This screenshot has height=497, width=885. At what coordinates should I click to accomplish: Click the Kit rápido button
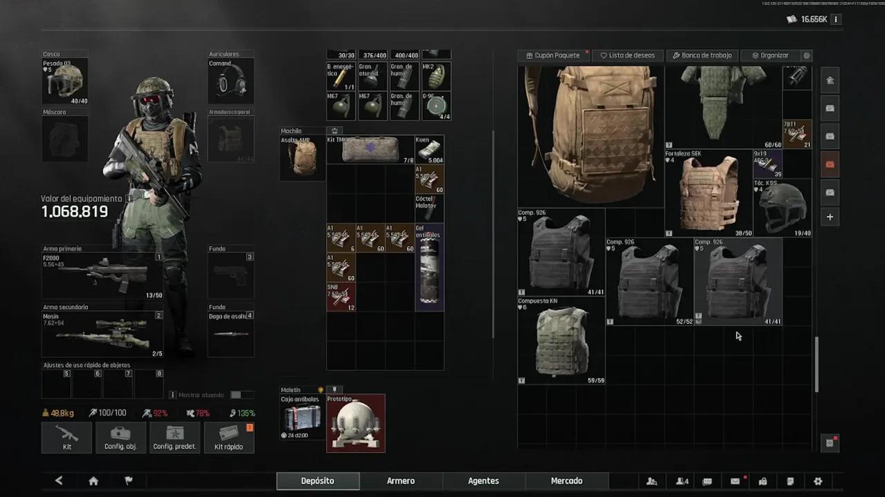pyautogui.click(x=228, y=438)
